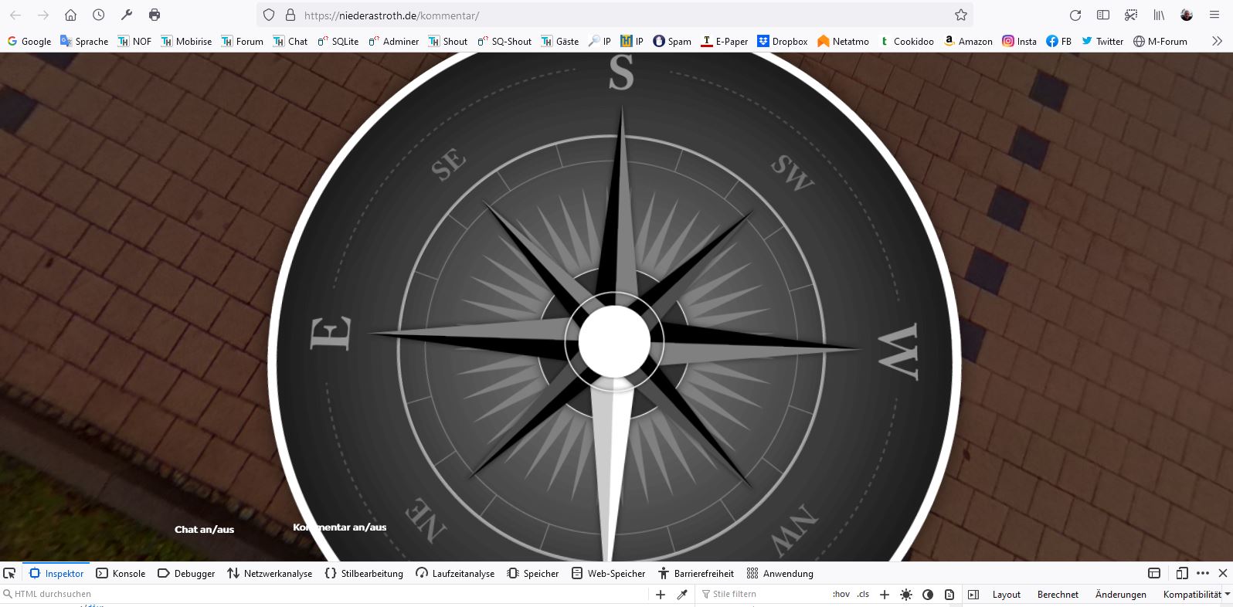Viewport: 1233px width, 607px height.
Task: Toggle comments with 'Kommentar an/aus'
Action: (x=340, y=527)
